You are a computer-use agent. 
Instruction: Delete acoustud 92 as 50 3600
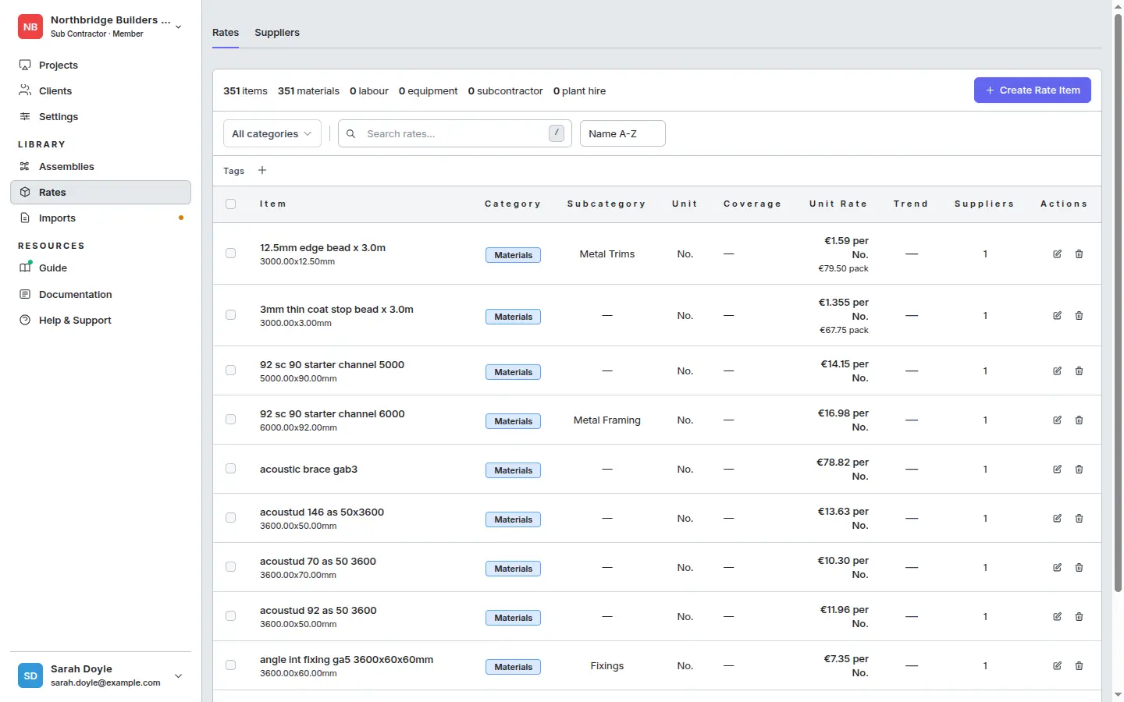[1079, 616]
